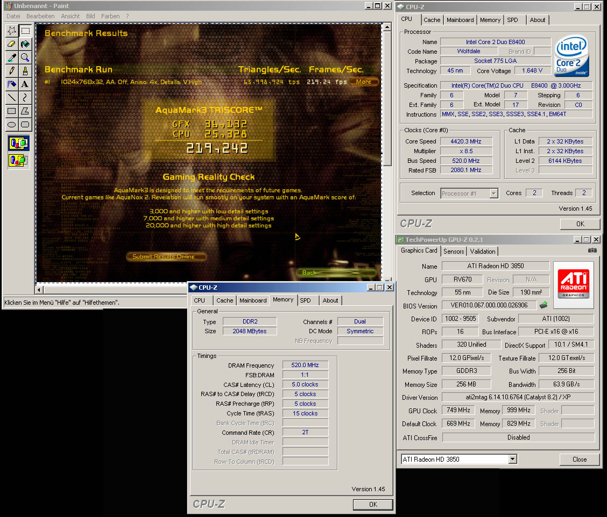This screenshot has height=517, width=607.
Task: Choose the Eraser tool in Paint
Action: pyautogui.click(x=12, y=44)
